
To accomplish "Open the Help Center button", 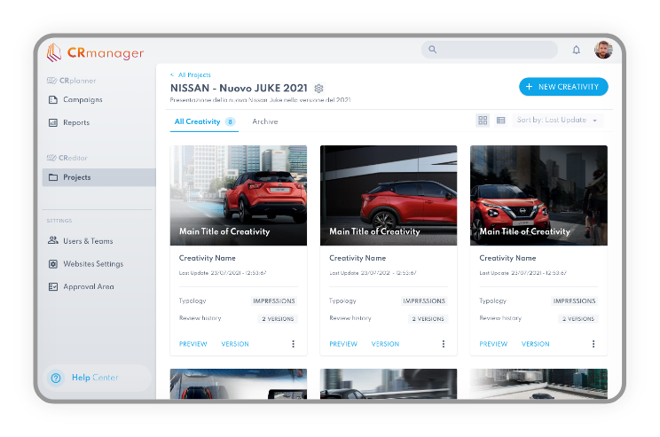I will pyautogui.click(x=97, y=378).
